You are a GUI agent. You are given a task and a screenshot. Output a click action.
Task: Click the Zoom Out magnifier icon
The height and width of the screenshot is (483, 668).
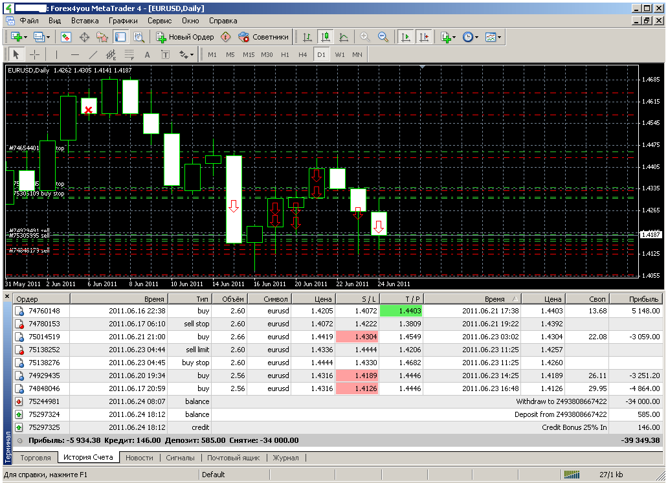383,37
